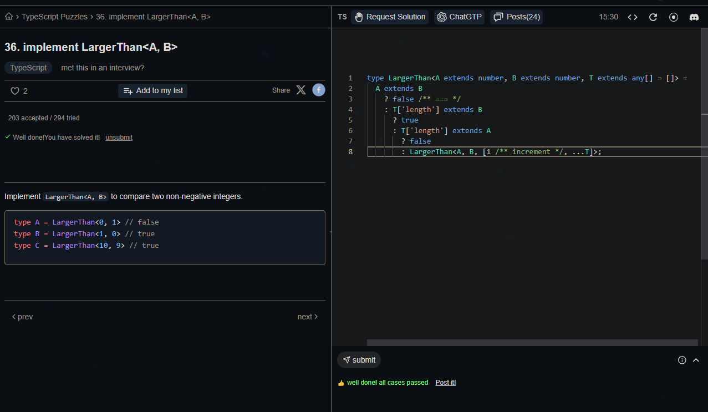Submit the solution
Viewport: 708px width, 412px height.
pos(359,360)
